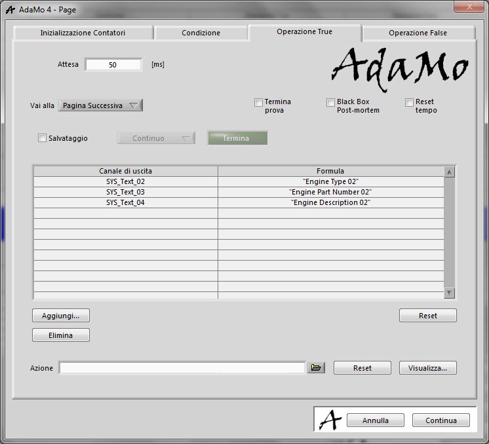Select the Operazione False tab

[418, 33]
